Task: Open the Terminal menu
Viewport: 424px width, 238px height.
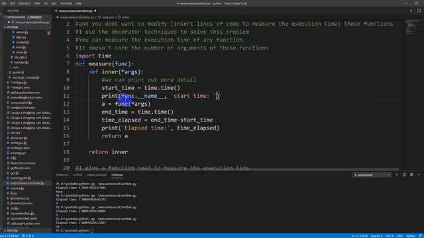Action: 66,3
